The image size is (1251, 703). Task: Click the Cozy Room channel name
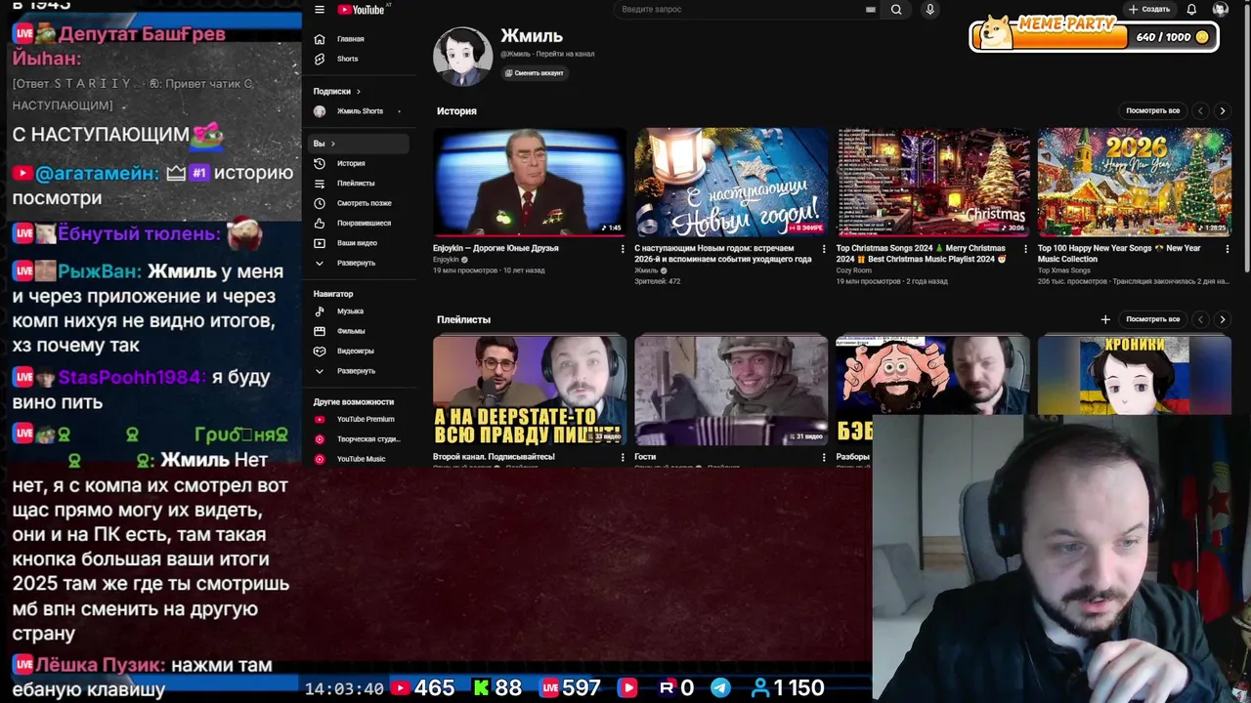click(853, 270)
